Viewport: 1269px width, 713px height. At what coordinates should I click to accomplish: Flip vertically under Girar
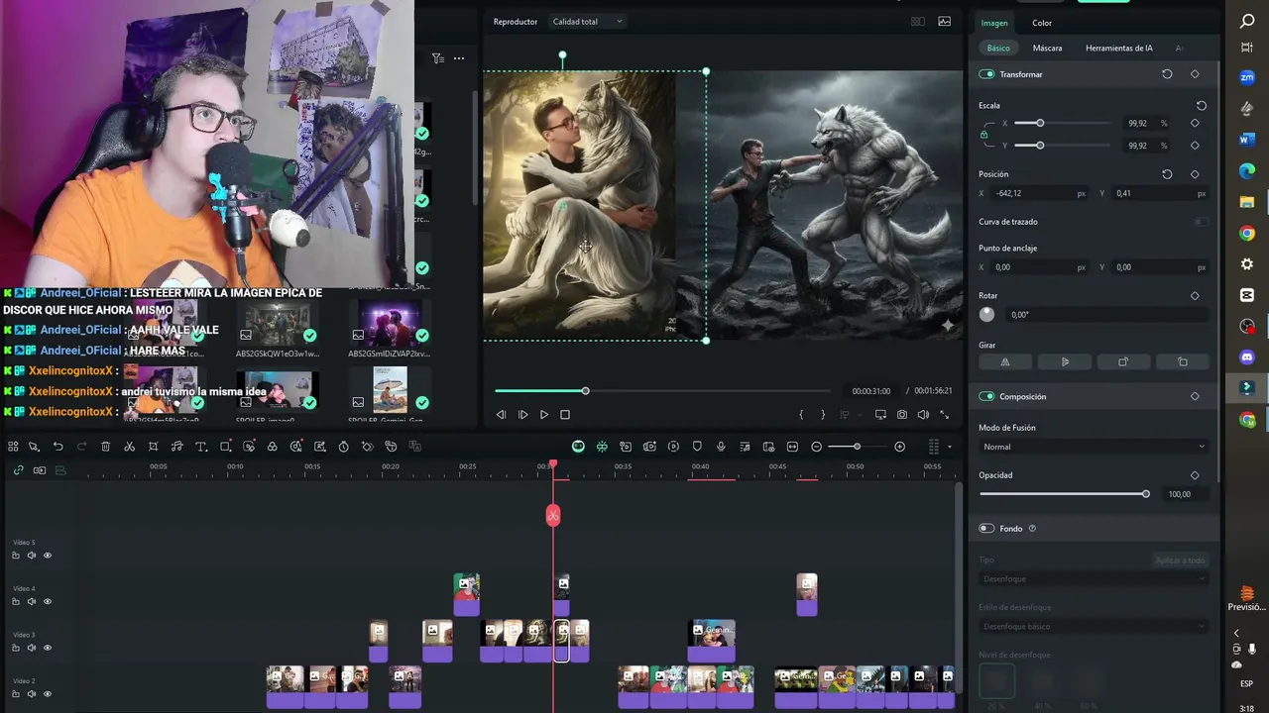point(1065,361)
